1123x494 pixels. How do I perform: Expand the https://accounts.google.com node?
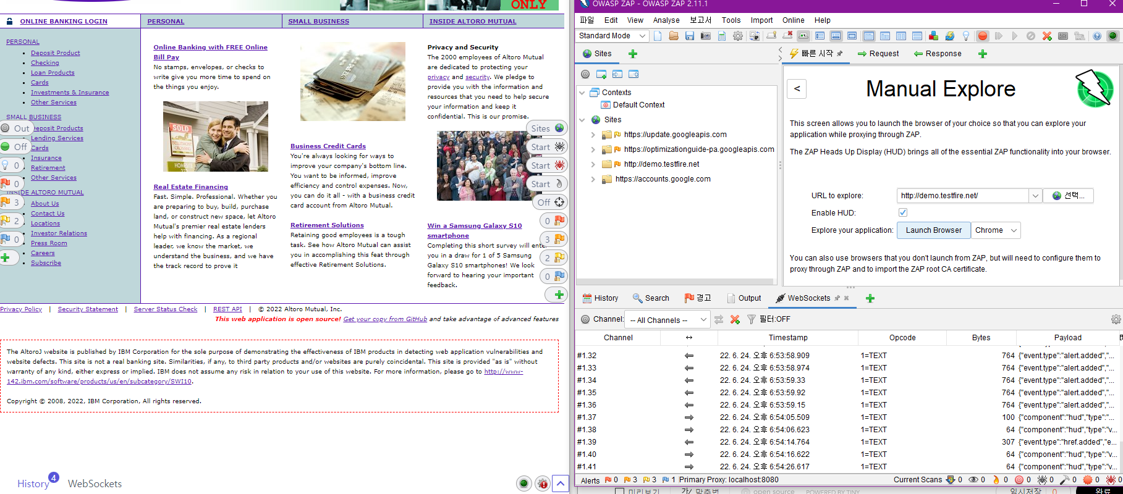point(593,179)
